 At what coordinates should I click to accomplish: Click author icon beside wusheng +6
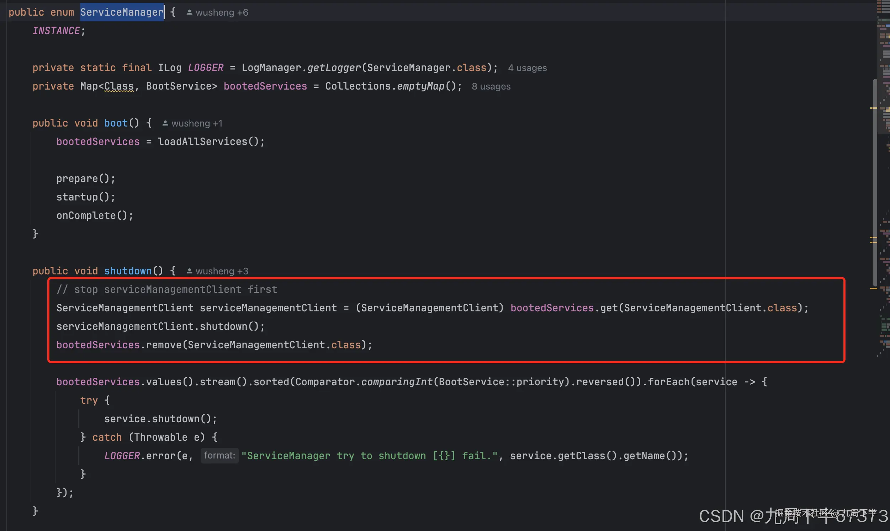coord(189,12)
